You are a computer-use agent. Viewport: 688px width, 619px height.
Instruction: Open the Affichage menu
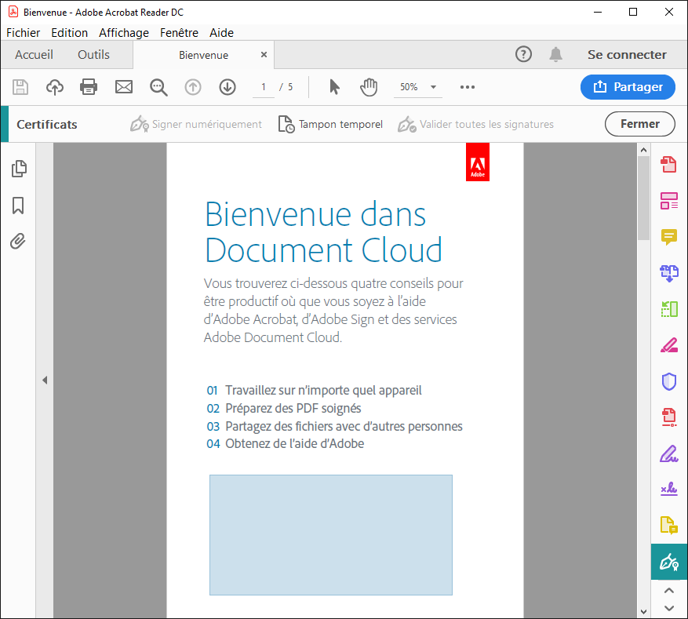124,33
